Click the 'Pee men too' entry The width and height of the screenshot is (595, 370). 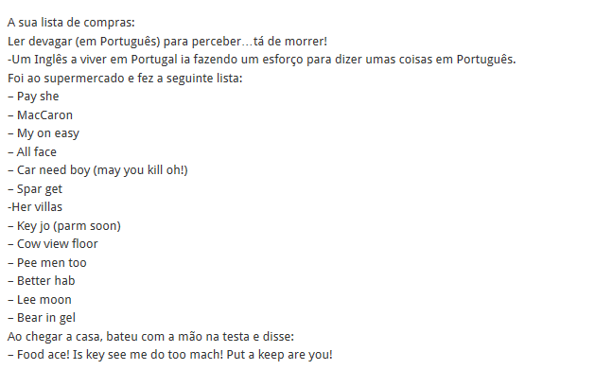[47, 263]
